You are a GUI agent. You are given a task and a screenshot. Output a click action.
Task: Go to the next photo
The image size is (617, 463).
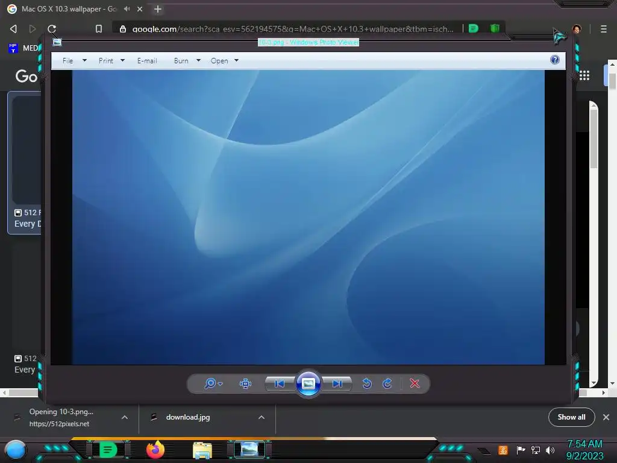[337, 383]
